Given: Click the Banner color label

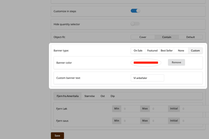Looking at the screenshot, I should click(64, 63).
